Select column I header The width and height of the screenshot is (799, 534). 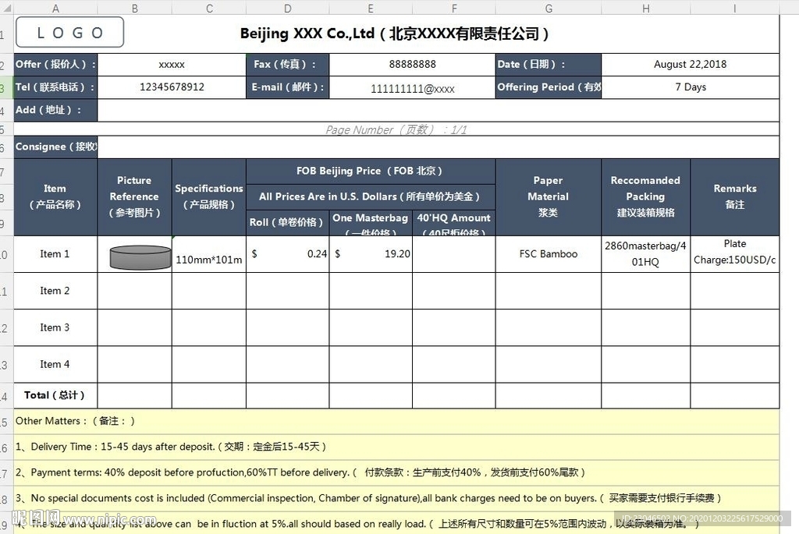coord(733,8)
